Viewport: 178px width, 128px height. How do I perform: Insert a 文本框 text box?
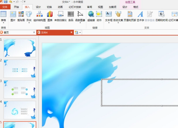(x=108, y=14)
